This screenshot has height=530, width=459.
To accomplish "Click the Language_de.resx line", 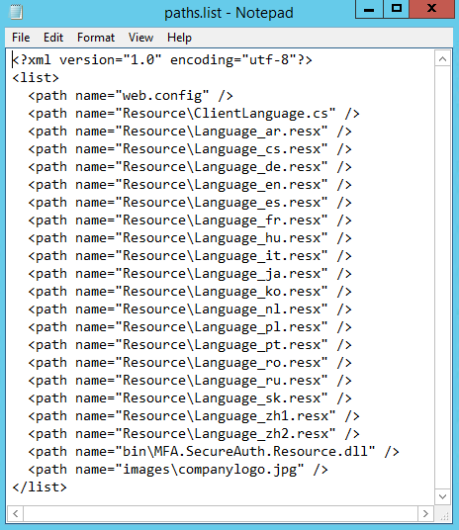I will tap(190, 167).
